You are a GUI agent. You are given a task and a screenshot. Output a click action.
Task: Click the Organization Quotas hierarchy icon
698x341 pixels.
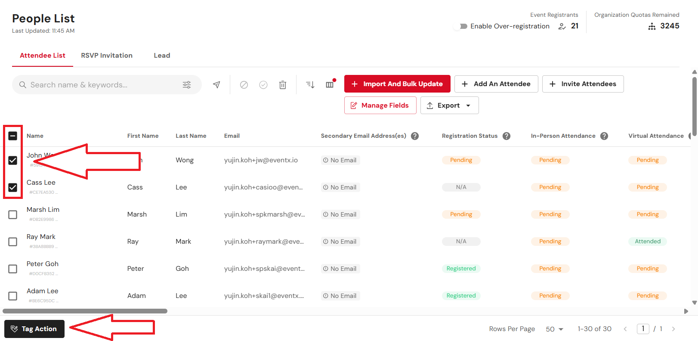pos(652,26)
